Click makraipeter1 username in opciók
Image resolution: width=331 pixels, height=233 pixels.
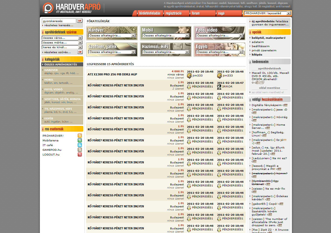275,38
